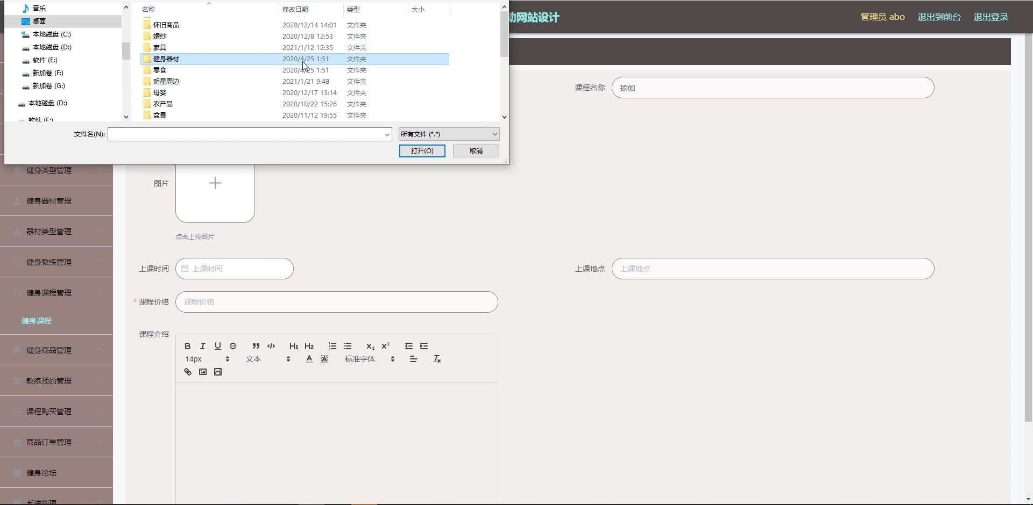Insert a code block in the editor

click(x=271, y=346)
